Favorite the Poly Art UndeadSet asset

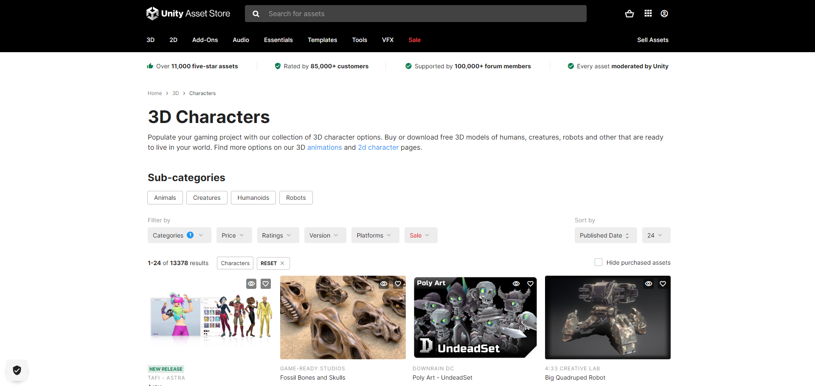(531, 284)
